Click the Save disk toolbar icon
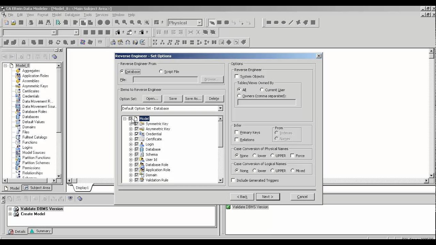The image size is (436, 245). [x=21, y=22]
